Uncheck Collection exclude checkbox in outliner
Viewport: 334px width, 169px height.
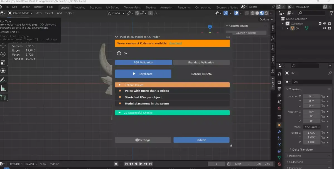[320, 24]
